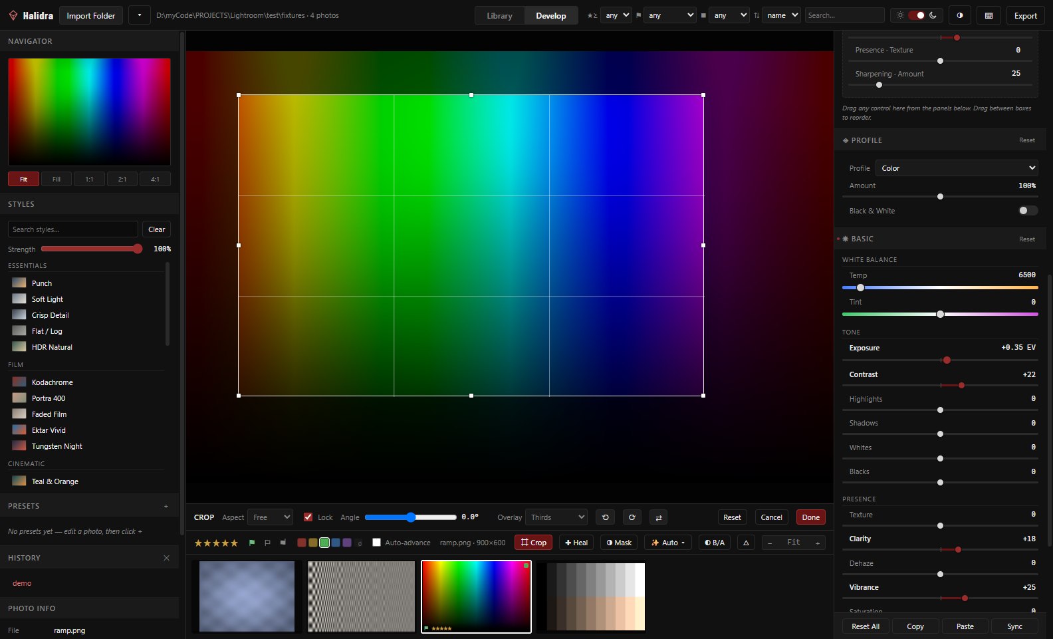Apply the Teal & Orange style
Image resolution: width=1053 pixels, height=639 pixels.
(x=86, y=481)
